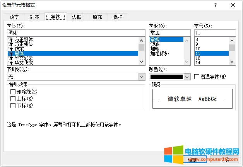Expand the 颜色 color dropdown arrow
This screenshot has height=167, width=243.
[x=187, y=77]
